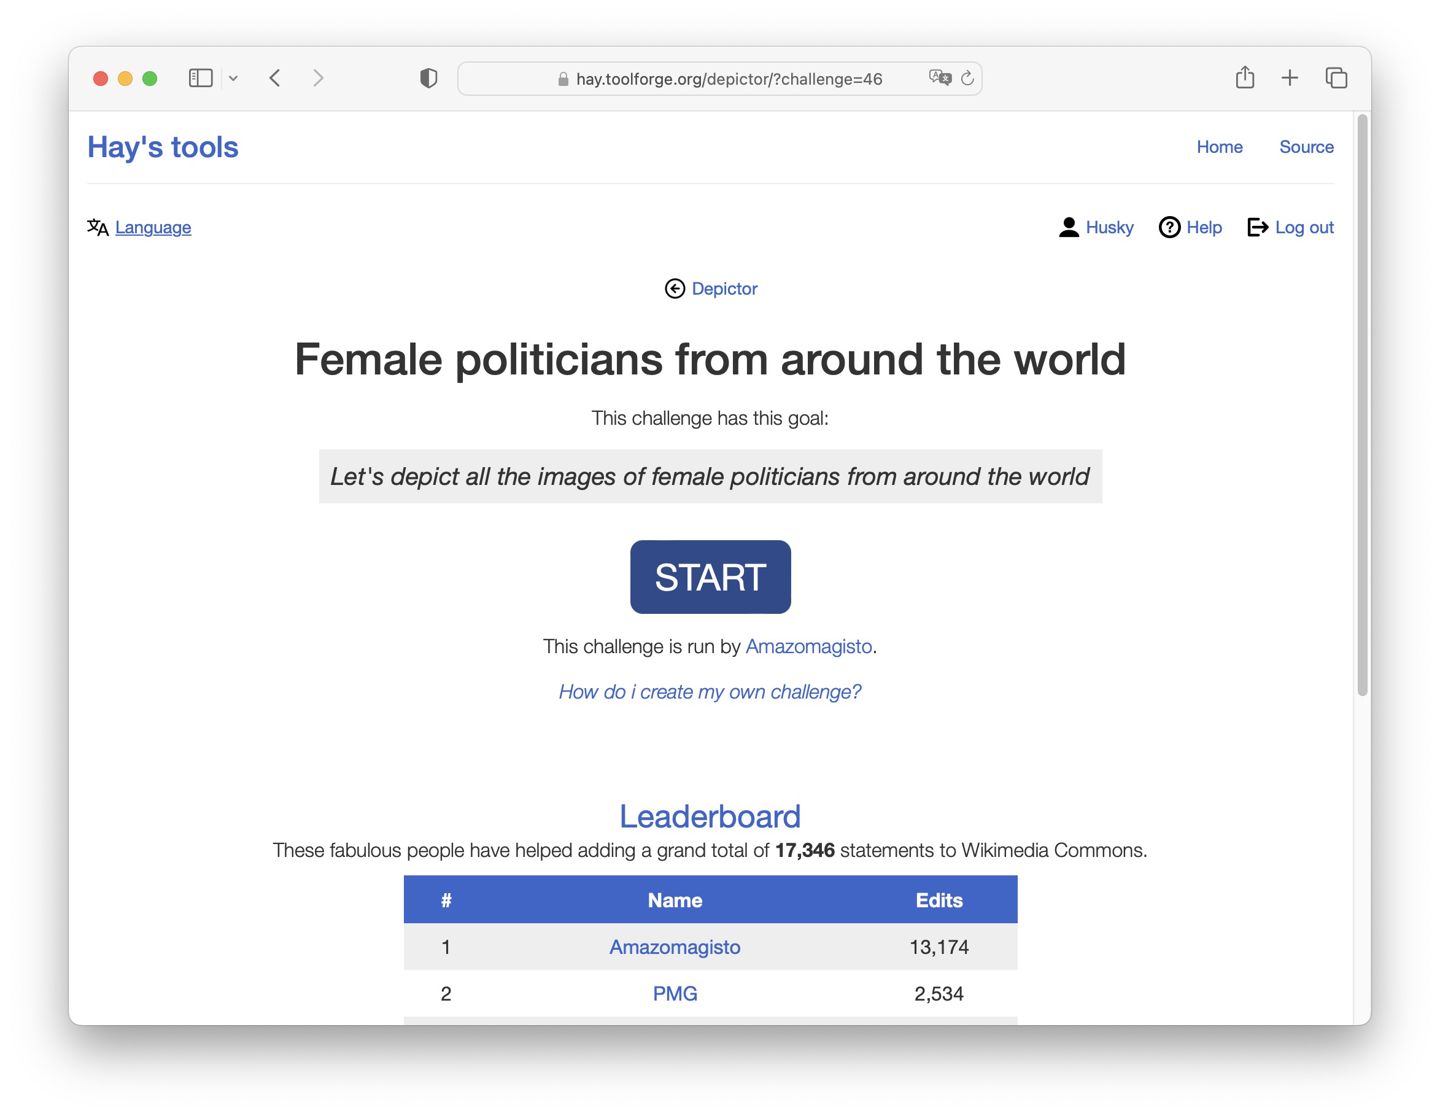Toggle the Safari sidebar icon

201,79
